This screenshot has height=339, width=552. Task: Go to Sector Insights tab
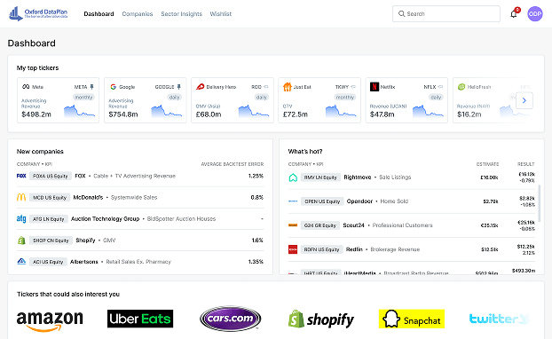(x=181, y=14)
